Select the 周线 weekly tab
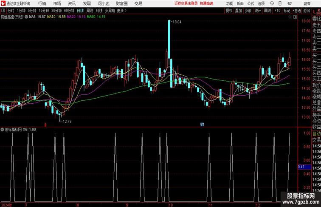The image size is (321, 207). pos(90,11)
